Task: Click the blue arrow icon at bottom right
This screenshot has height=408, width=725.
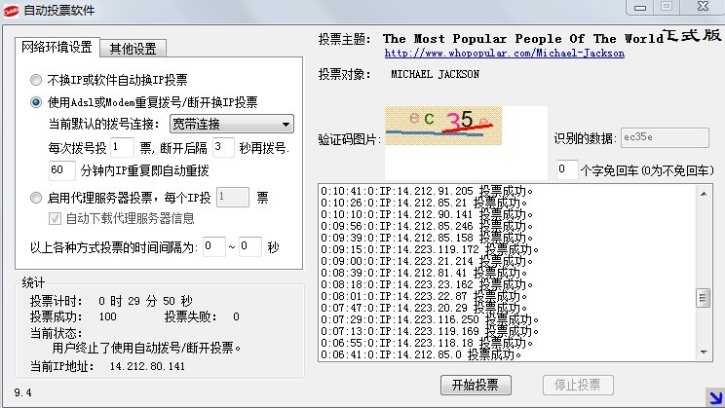Action: coord(713,395)
